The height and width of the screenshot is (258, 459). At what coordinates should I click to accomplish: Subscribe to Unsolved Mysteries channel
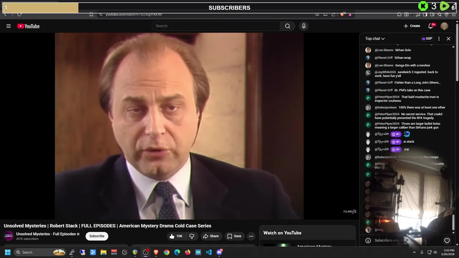[x=97, y=236]
